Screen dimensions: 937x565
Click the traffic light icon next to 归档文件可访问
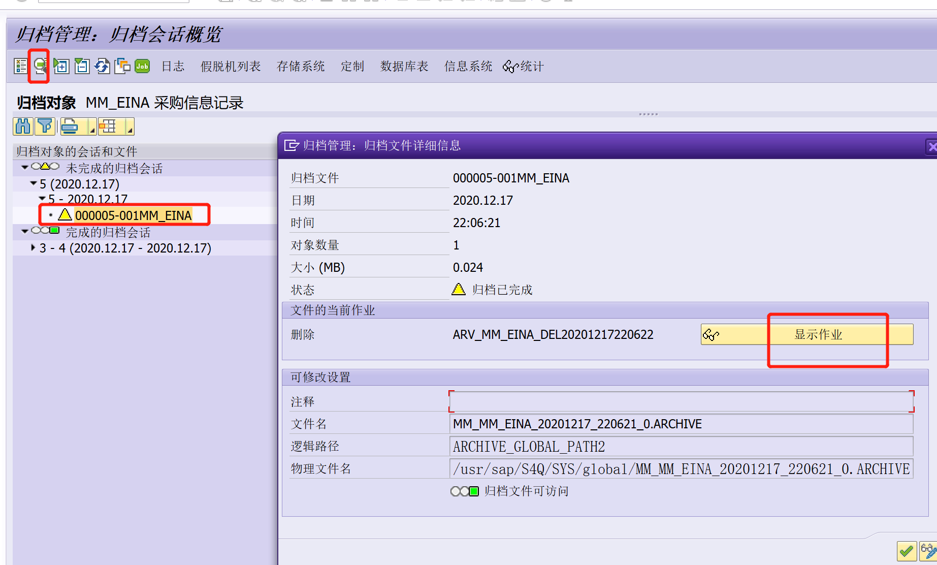tap(464, 491)
